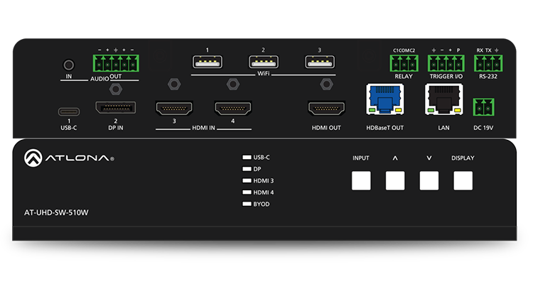Click the hex standoff above HDMI IN 4
Image resolution: width=533 pixels, height=284 pixels.
(x=233, y=84)
